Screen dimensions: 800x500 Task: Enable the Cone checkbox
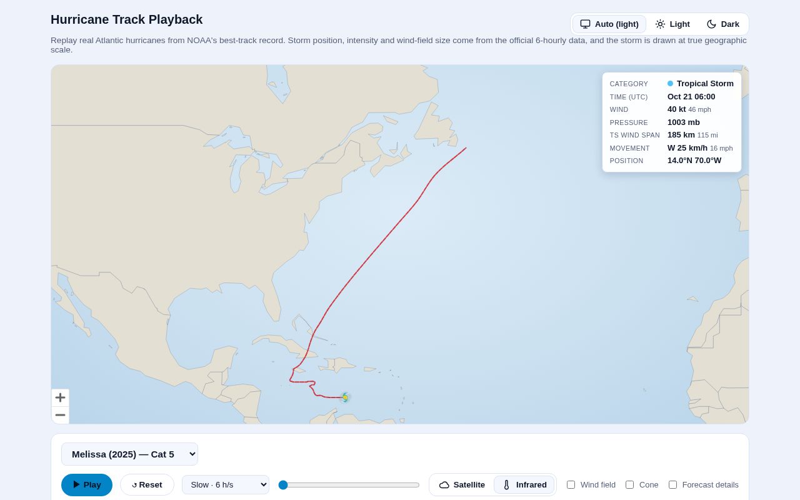630,485
